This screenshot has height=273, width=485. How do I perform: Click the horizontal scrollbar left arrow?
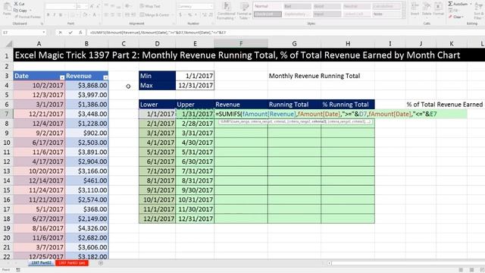click(330, 263)
